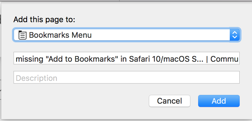Click the blue up-down arrows icon

(x=235, y=35)
